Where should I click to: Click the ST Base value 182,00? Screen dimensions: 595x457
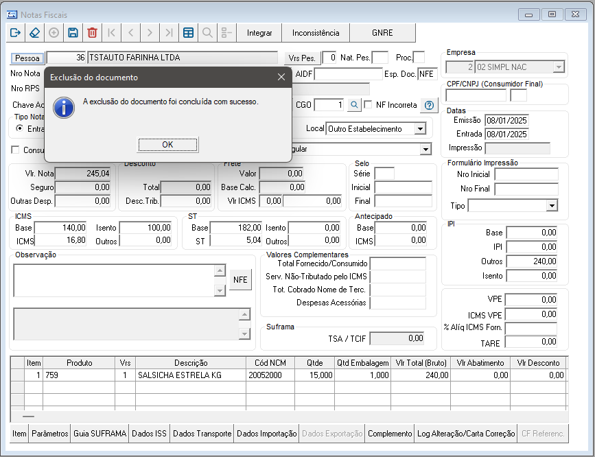click(x=236, y=228)
